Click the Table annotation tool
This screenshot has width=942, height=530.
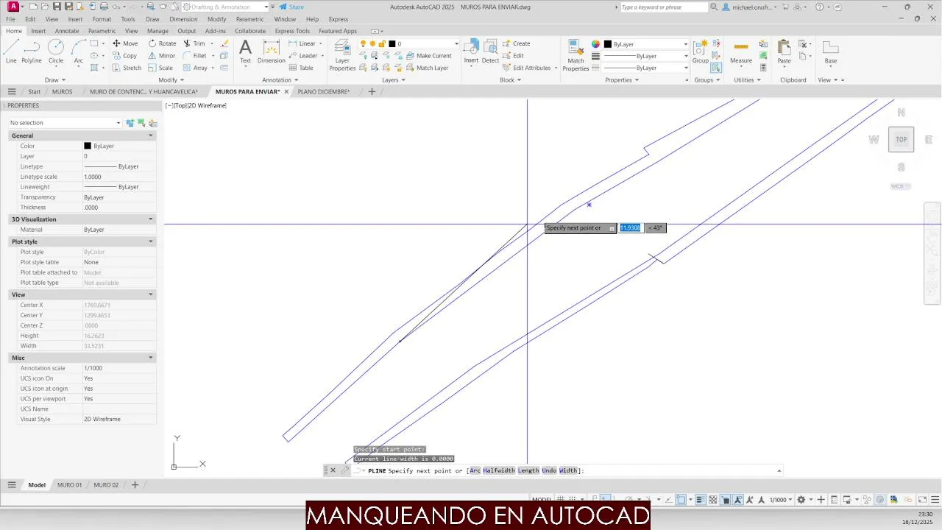click(x=301, y=68)
